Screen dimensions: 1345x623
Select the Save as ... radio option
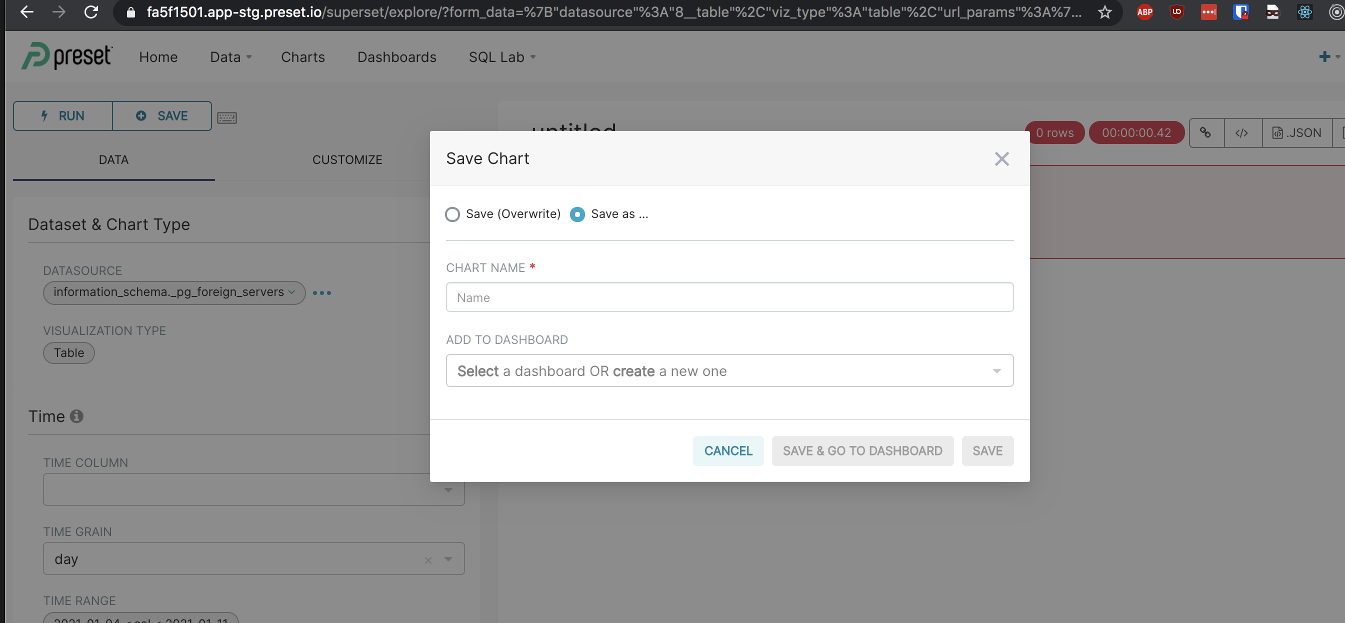[x=577, y=214]
